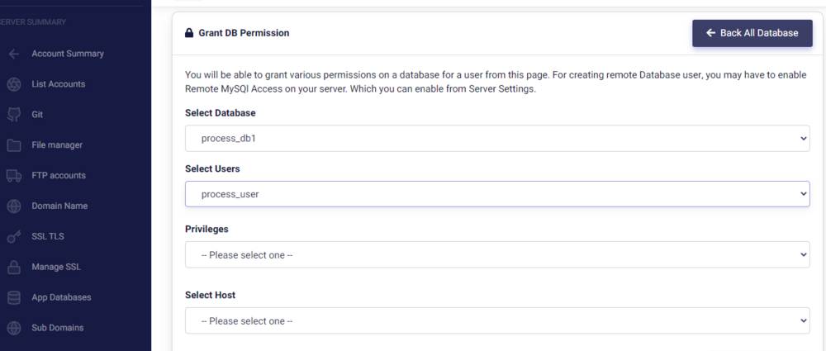Open the FTP accounts link

tap(59, 175)
